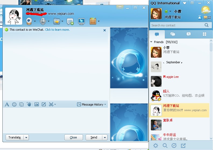Open the send file dropdown arrow
The image size is (213, 150).
[x=62, y=21]
